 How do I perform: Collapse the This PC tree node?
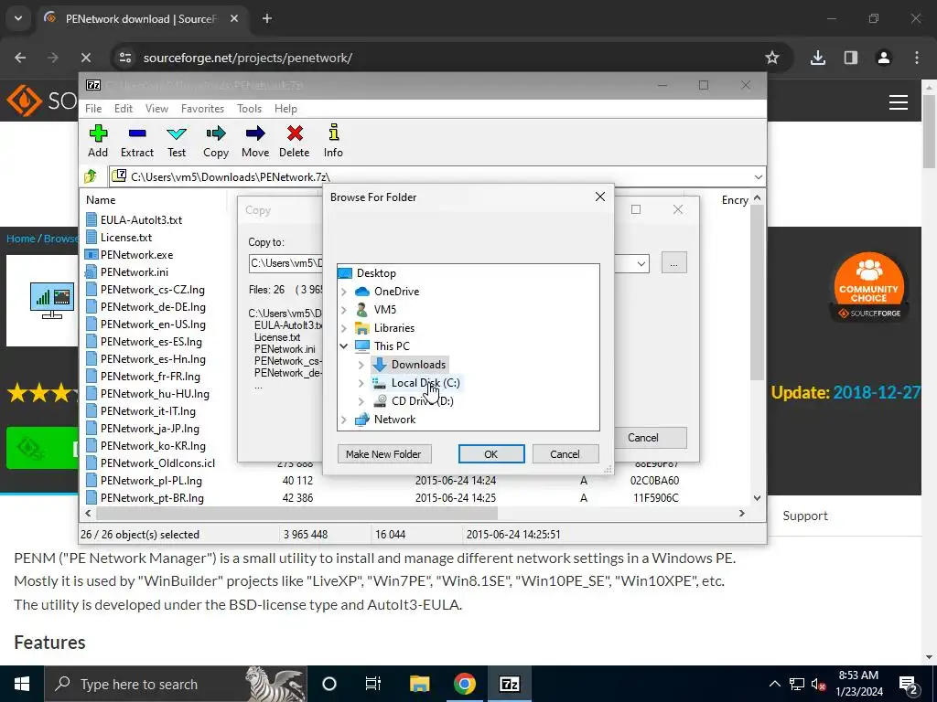344,346
